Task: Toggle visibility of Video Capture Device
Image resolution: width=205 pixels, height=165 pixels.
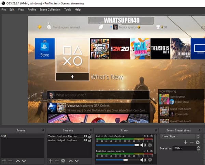Action: coord(85,136)
